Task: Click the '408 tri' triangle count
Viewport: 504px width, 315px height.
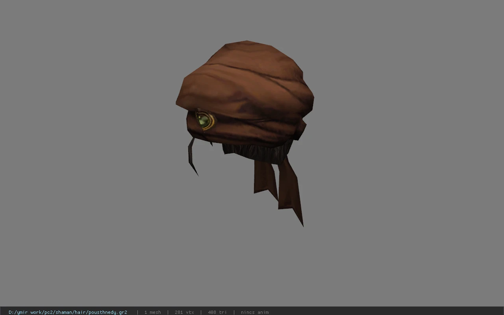Action: (217, 312)
